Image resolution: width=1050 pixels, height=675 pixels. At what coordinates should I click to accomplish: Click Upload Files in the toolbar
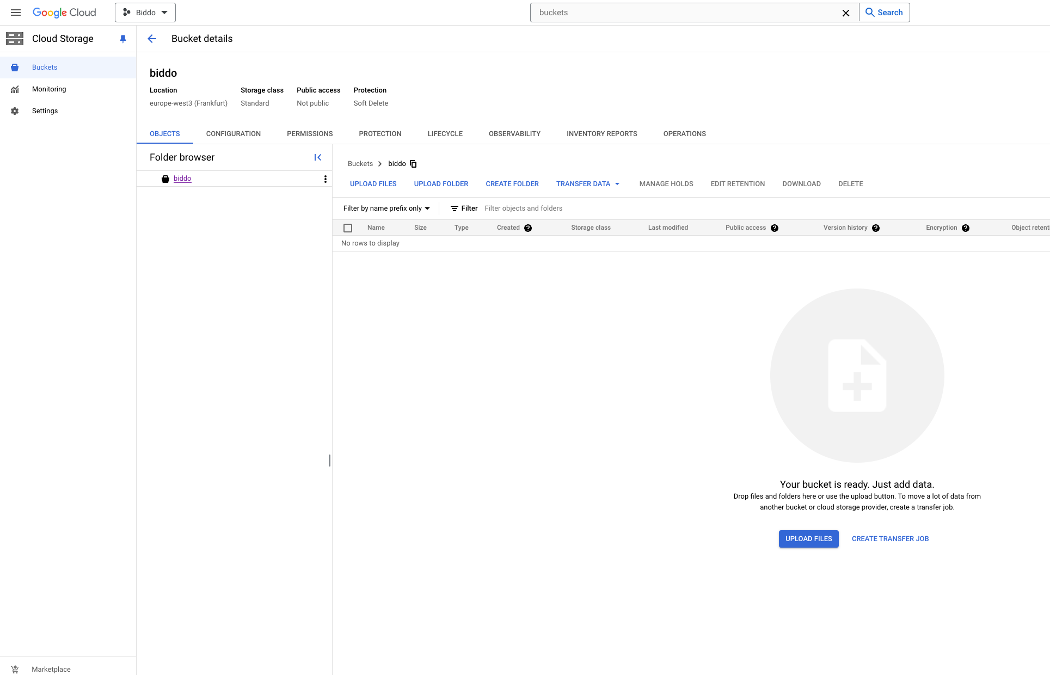tap(373, 184)
